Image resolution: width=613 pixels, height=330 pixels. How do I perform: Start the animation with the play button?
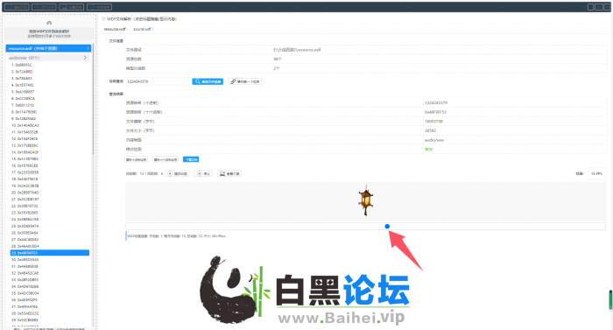[x=178, y=173]
